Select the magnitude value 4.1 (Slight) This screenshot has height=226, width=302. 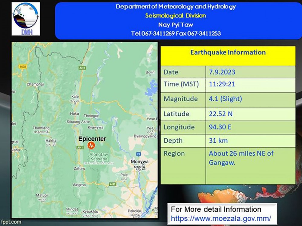(x=225, y=99)
